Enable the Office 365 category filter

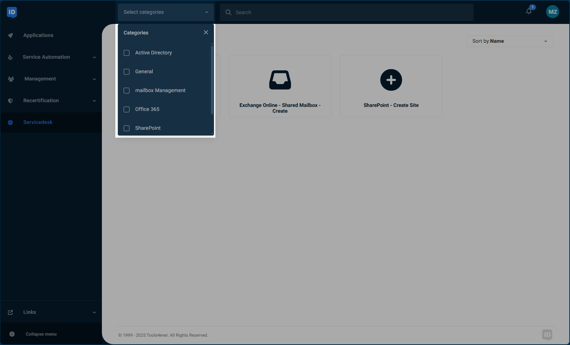tap(127, 109)
